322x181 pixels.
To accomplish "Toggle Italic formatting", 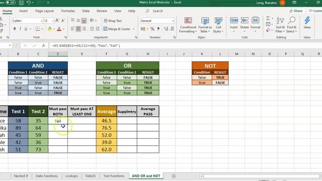I will 20,29.
